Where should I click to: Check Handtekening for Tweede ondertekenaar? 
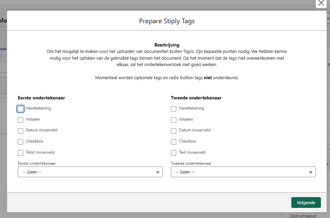(x=174, y=109)
